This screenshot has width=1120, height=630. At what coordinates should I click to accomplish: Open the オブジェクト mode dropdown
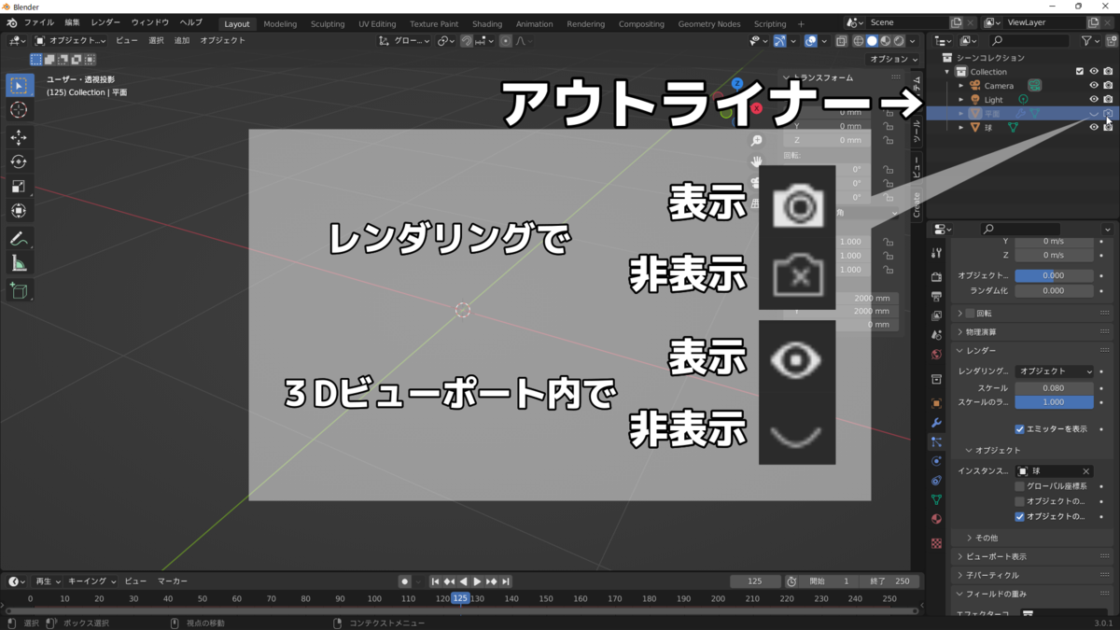click(70, 41)
